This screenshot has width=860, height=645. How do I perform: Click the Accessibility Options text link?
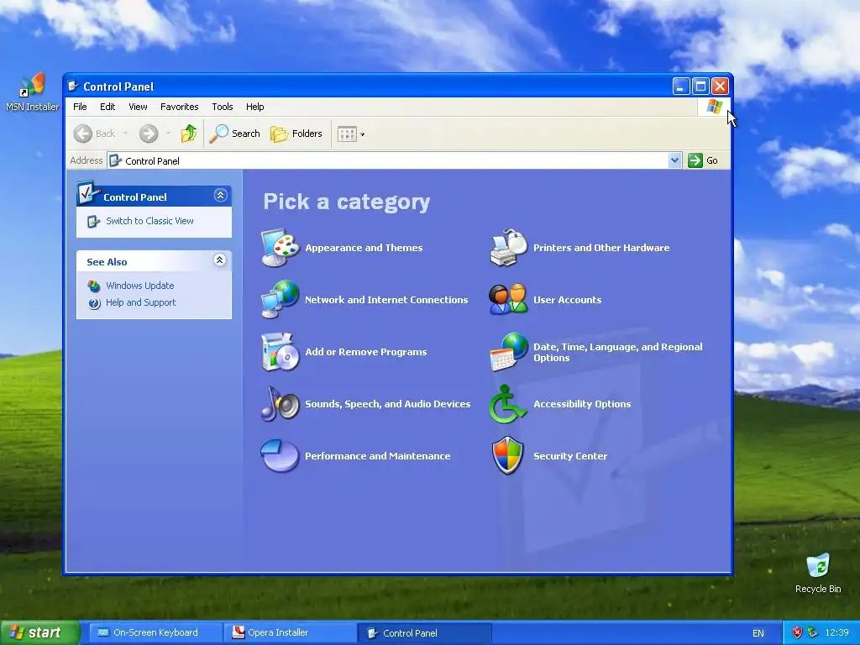pos(583,404)
